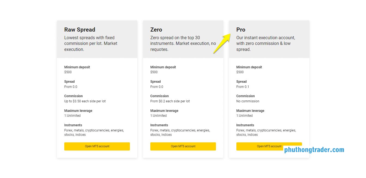Click Pro description about instant execution
The height and width of the screenshot is (178, 366).
tap(266, 44)
